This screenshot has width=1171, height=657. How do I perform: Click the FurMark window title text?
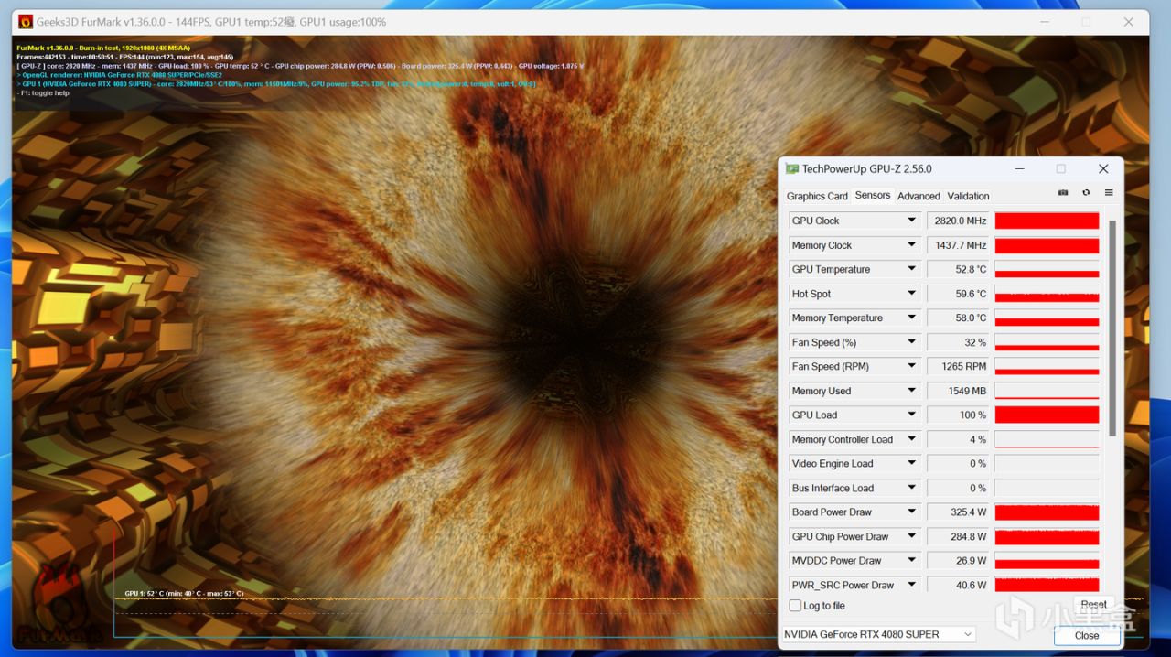click(x=211, y=22)
